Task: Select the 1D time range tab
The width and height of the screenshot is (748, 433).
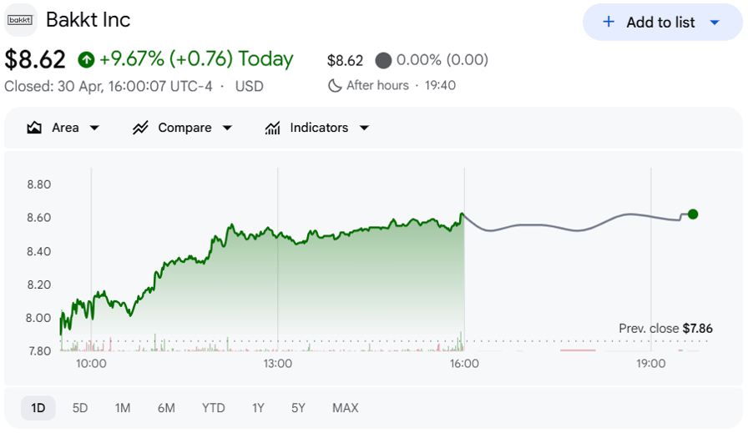Action: pos(38,408)
